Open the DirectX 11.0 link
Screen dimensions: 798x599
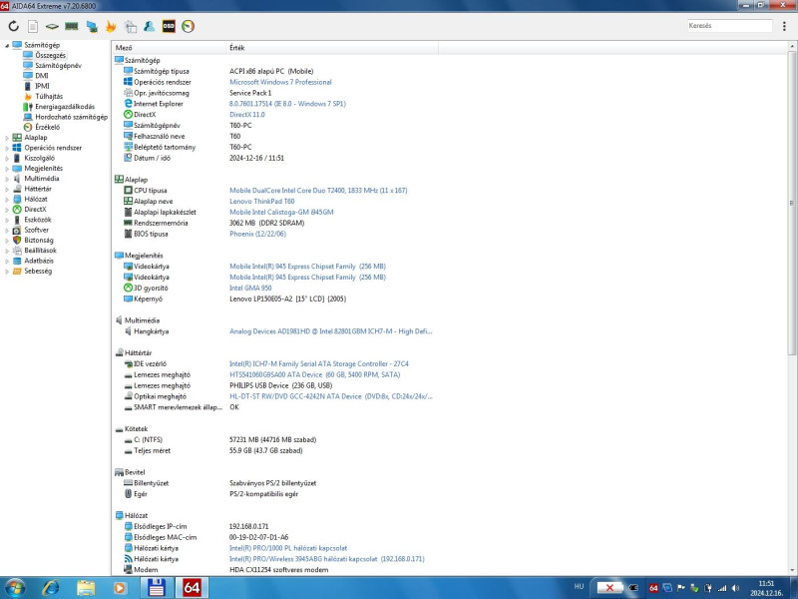pyautogui.click(x=246, y=115)
